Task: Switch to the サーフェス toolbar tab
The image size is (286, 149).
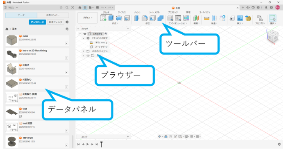Action: [122, 12]
